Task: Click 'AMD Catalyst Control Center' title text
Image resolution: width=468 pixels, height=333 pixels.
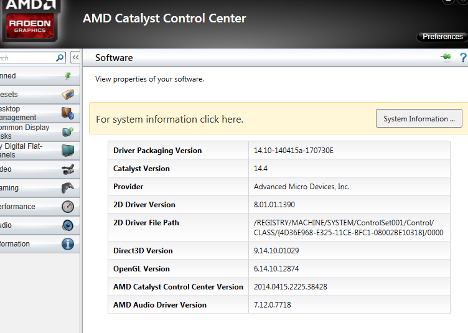Action: tap(164, 18)
